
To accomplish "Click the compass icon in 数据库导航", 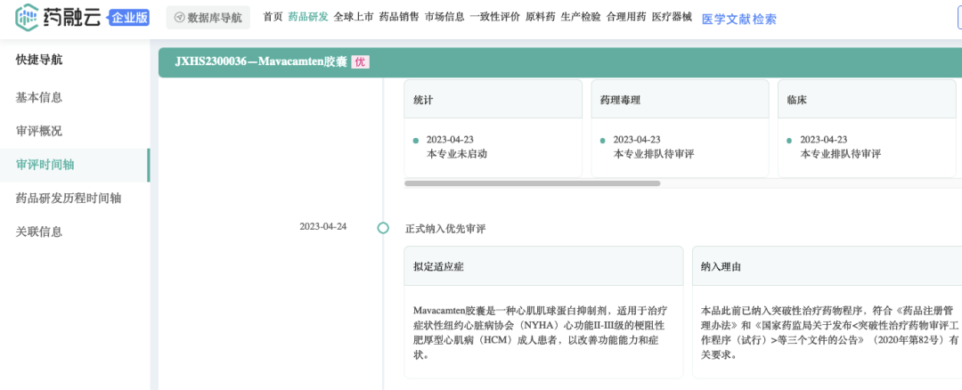I will point(180,18).
